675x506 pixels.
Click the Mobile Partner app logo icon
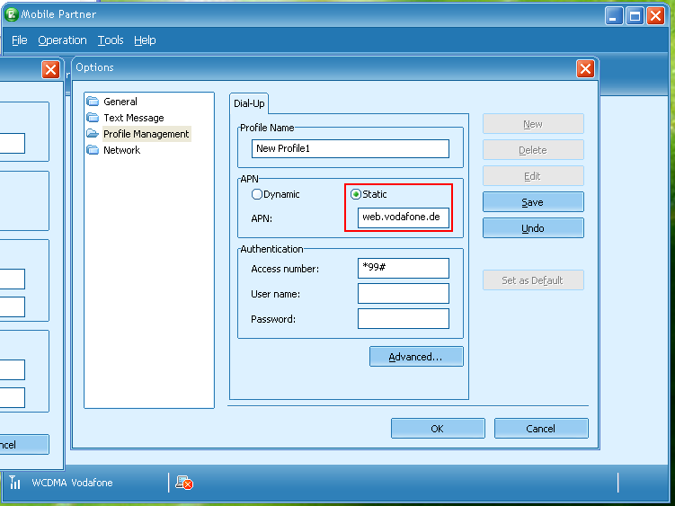[11, 14]
